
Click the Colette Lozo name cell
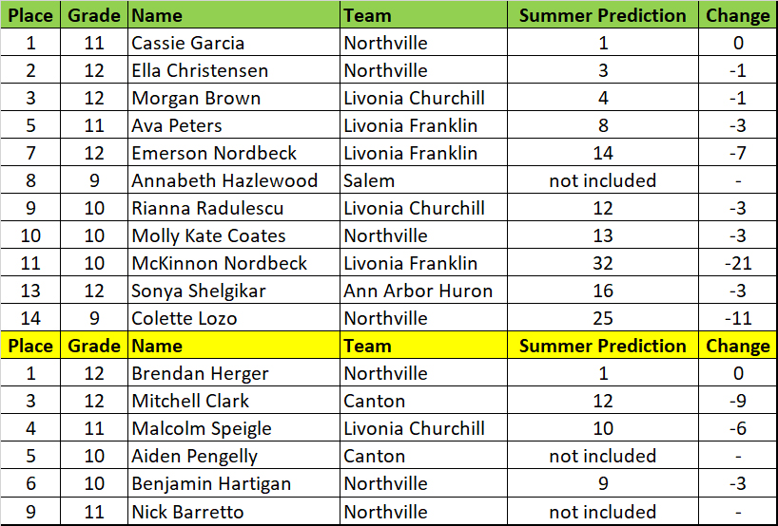pos(185,318)
